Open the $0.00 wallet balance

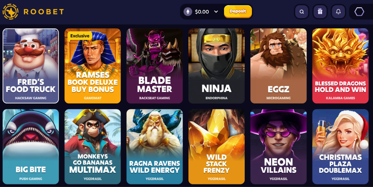(x=202, y=12)
